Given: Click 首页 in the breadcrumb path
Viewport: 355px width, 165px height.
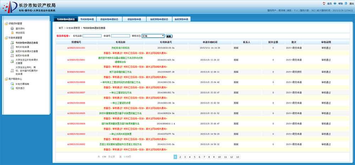Looking at the screenshot, I should click(61, 28).
